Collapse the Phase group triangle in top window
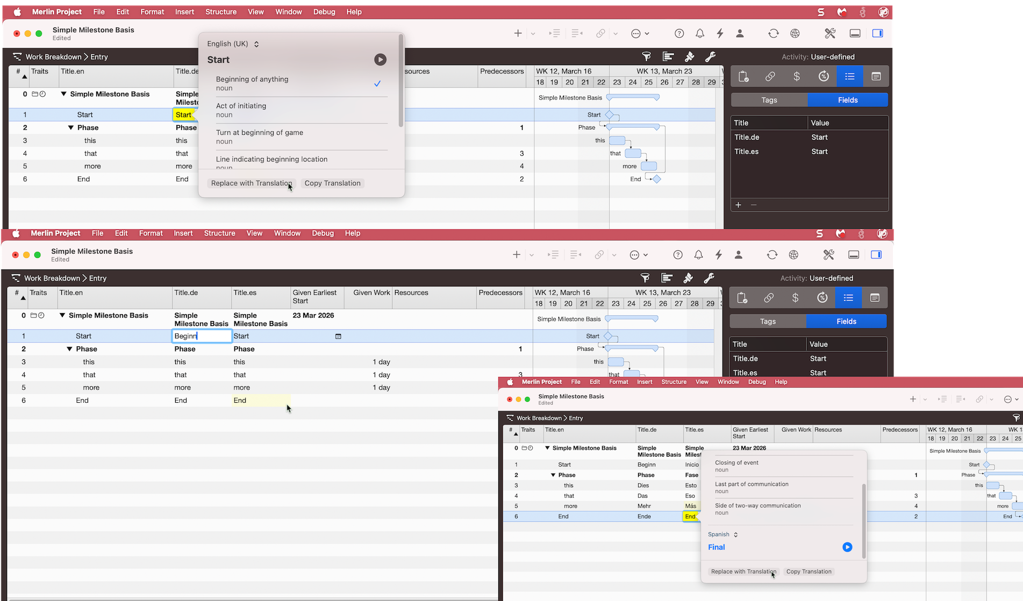1023x601 pixels. coord(70,128)
